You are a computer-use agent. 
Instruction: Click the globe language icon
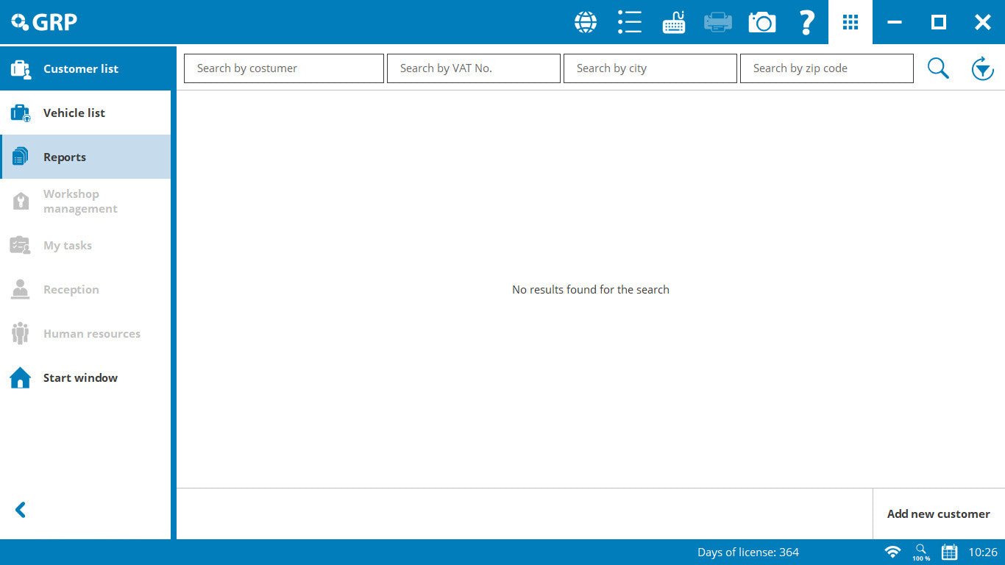point(586,22)
